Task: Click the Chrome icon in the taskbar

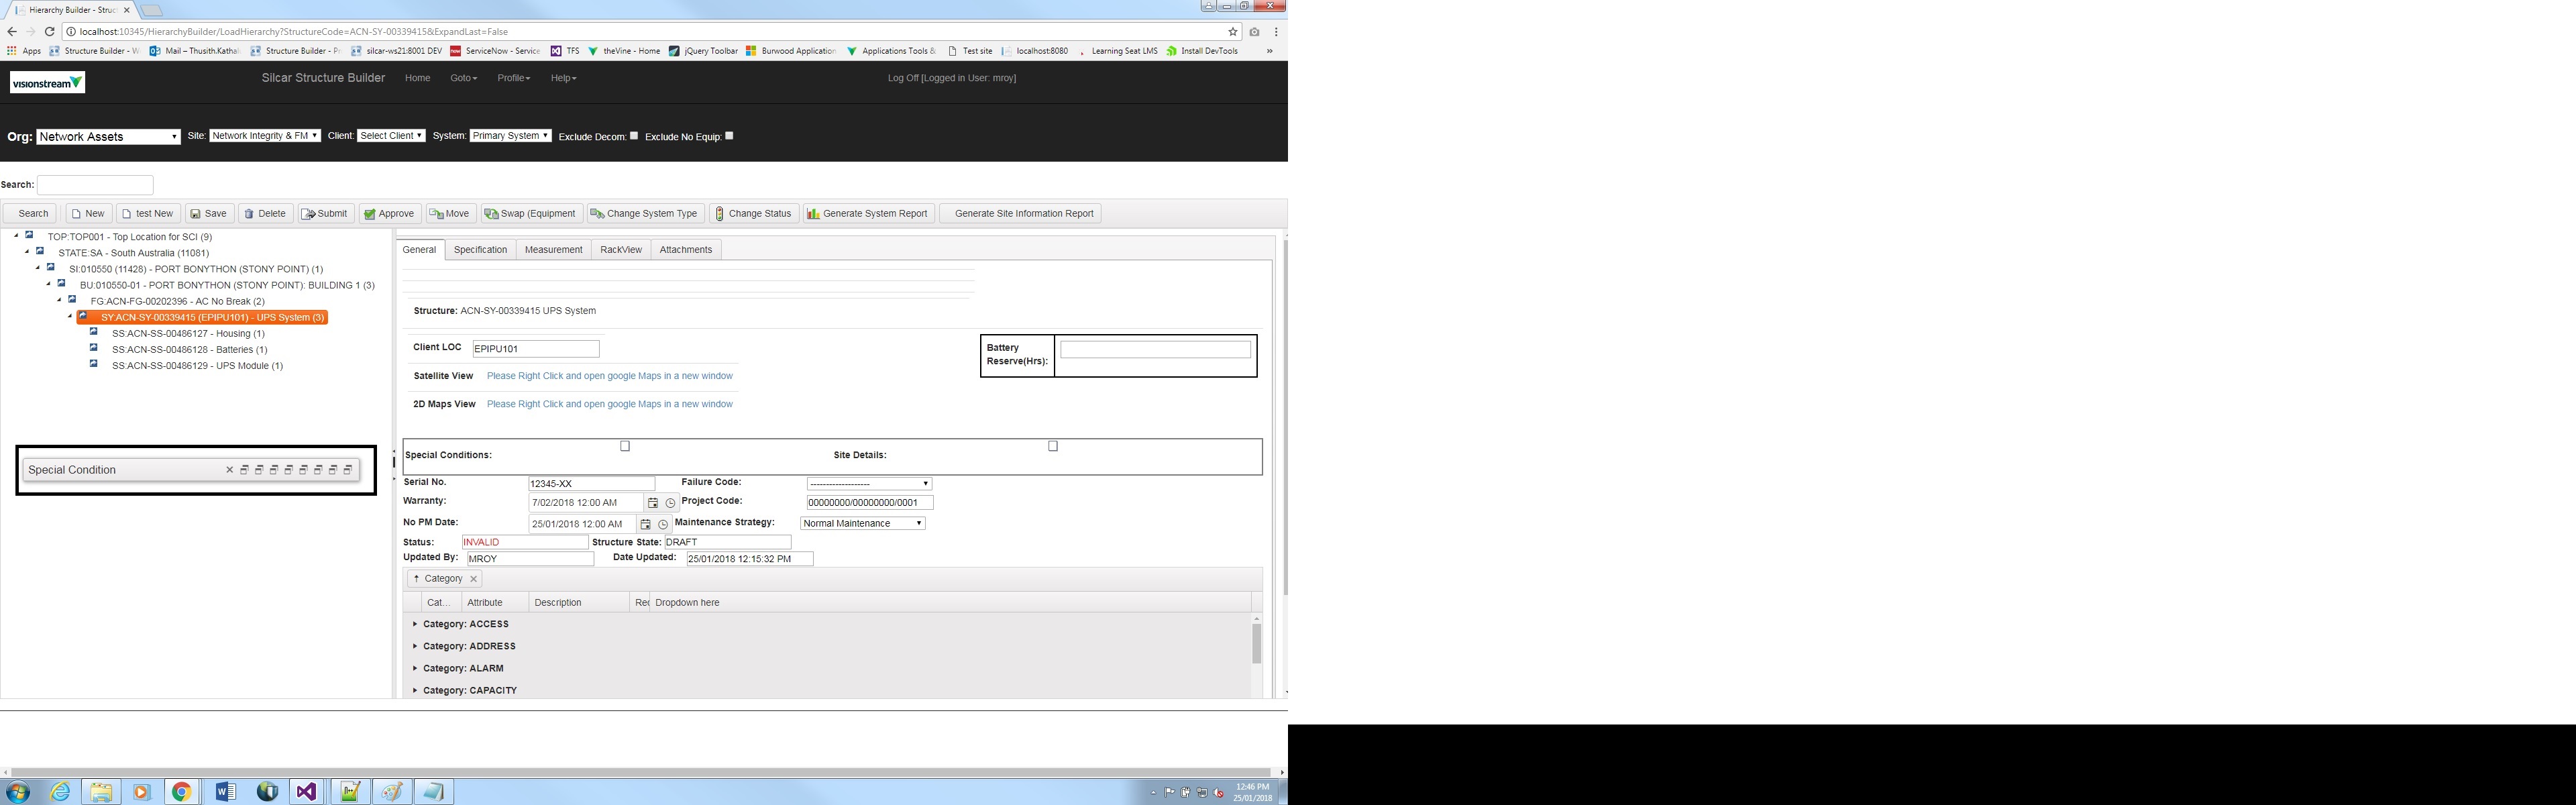Action: [x=181, y=792]
